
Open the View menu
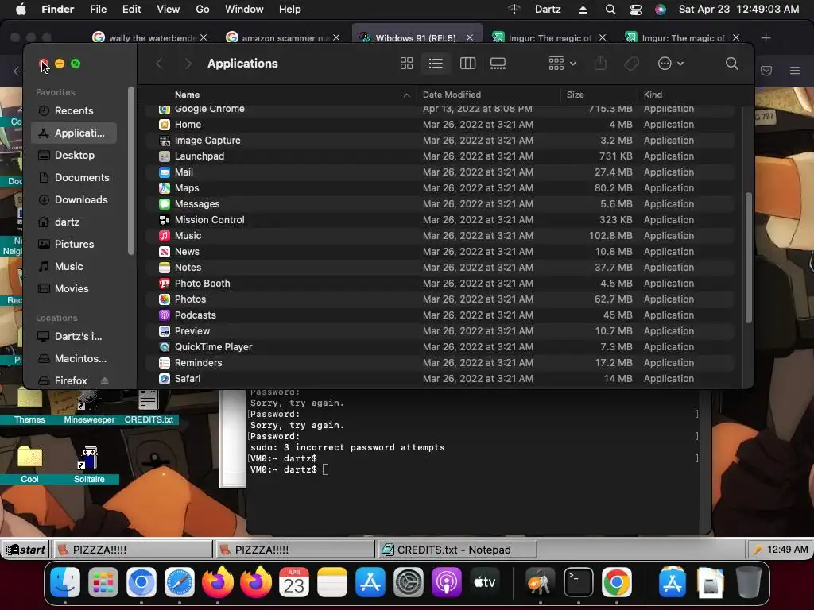(169, 10)
